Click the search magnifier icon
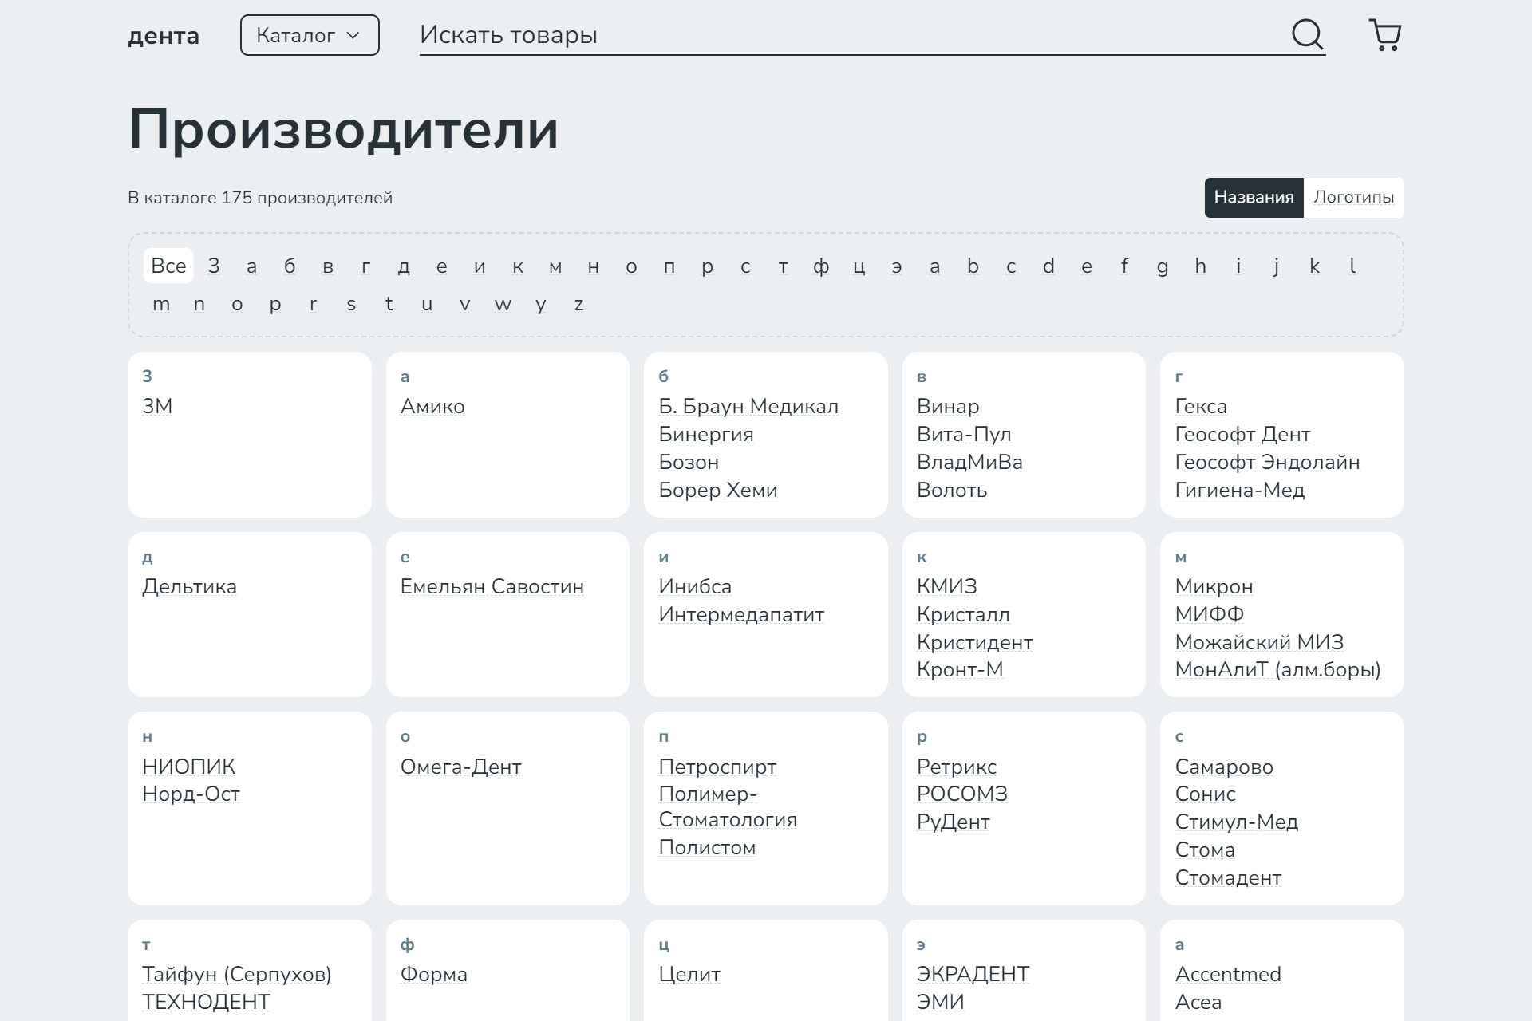 tap(1307, 34)
